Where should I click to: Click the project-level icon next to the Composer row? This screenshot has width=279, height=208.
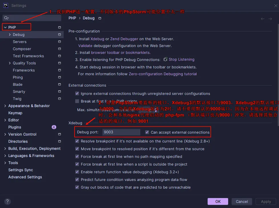coord(59,49)
